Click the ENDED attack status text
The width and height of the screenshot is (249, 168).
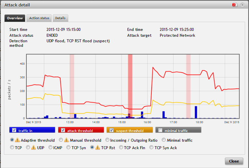tap(52, 35)
